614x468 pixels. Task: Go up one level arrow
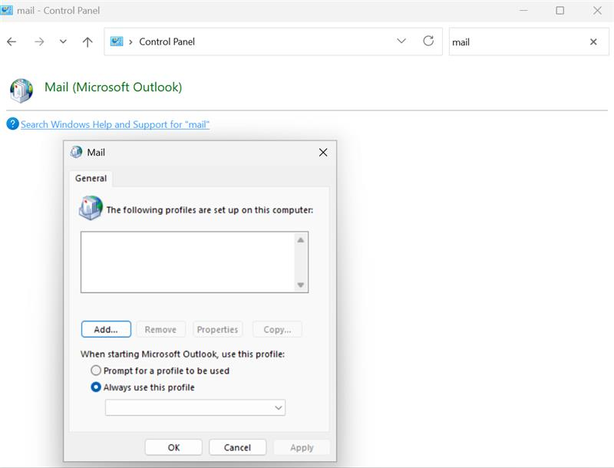coord(87,41)
